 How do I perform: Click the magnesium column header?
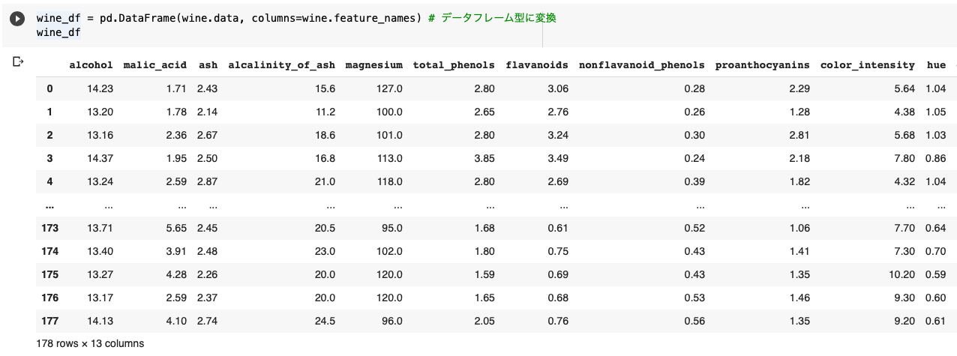tap(373, 65)
